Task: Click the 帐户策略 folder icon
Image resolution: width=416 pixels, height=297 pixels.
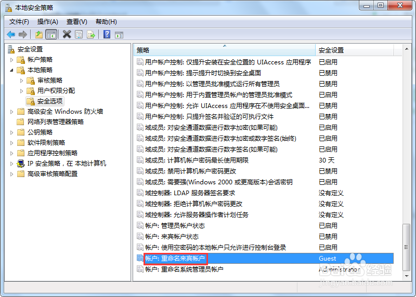Action: [21, 60]
